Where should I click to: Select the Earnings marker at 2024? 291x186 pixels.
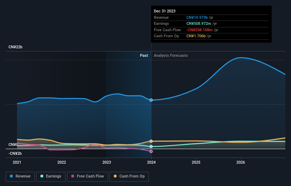point(151,146)
